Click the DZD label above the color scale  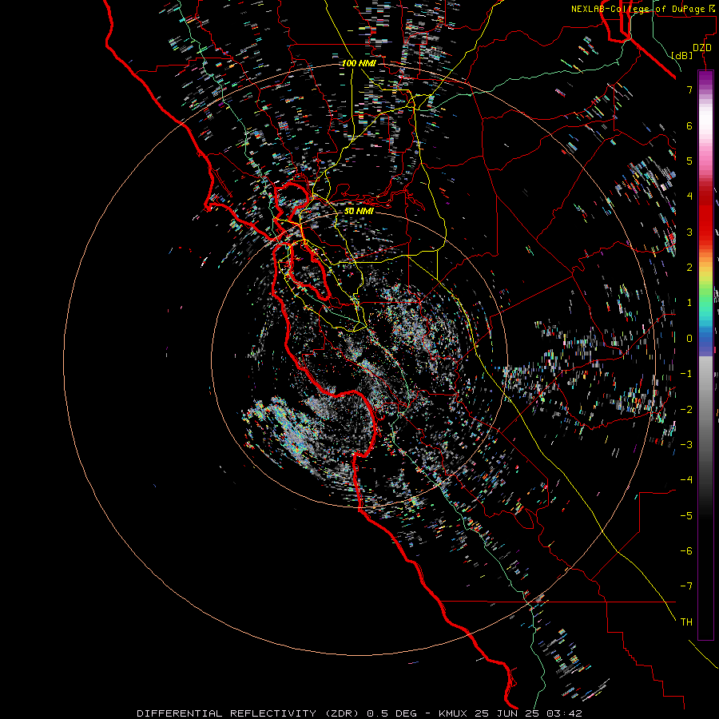pos(702,48)
